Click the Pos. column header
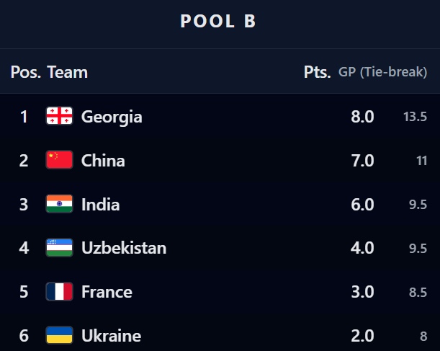 26,72
